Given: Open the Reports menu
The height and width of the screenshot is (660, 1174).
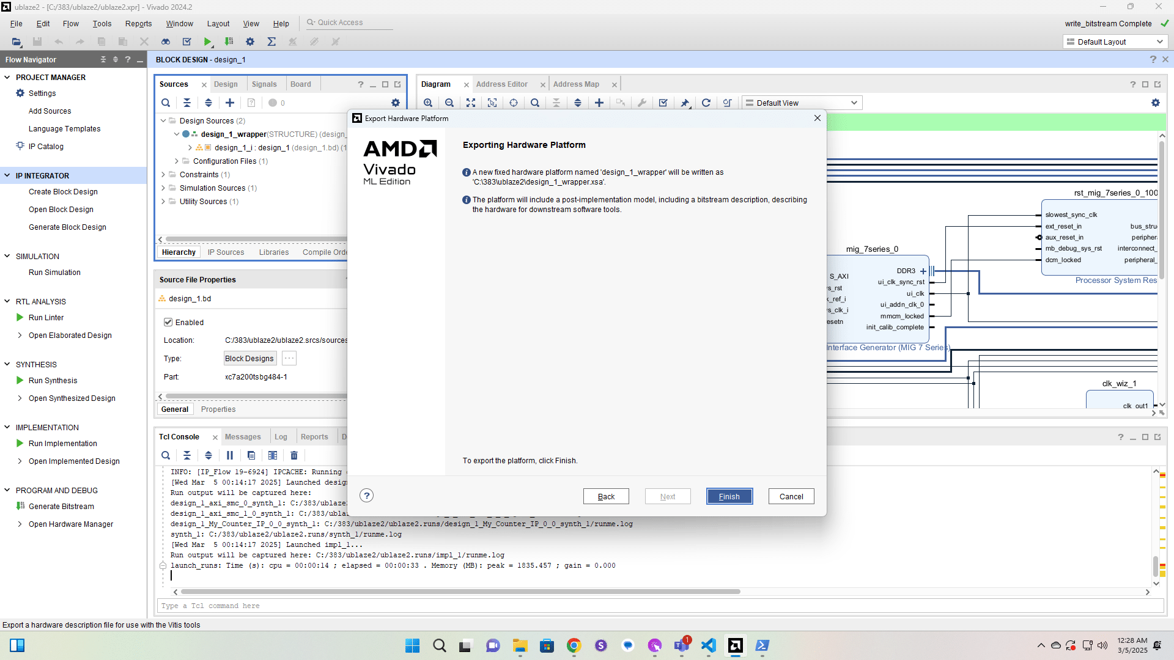Looking at the screenshot, I should [x=138, y=23].
